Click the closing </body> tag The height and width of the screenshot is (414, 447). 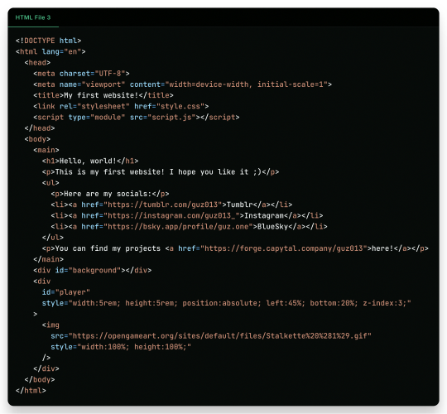40,380
